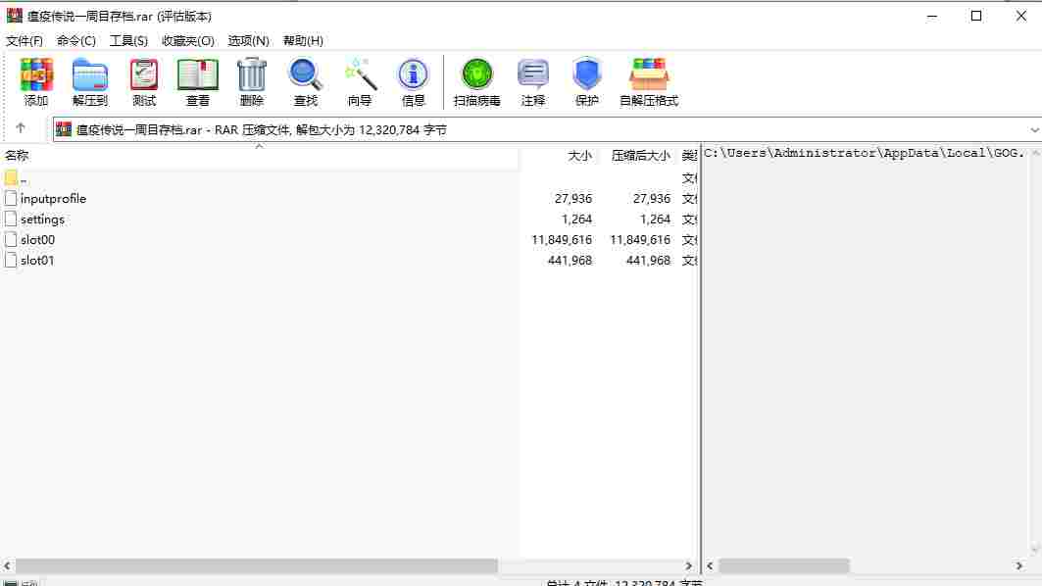Open the Options (选项) menu
The image size is (1042, 586).
[x=249, y=40]
